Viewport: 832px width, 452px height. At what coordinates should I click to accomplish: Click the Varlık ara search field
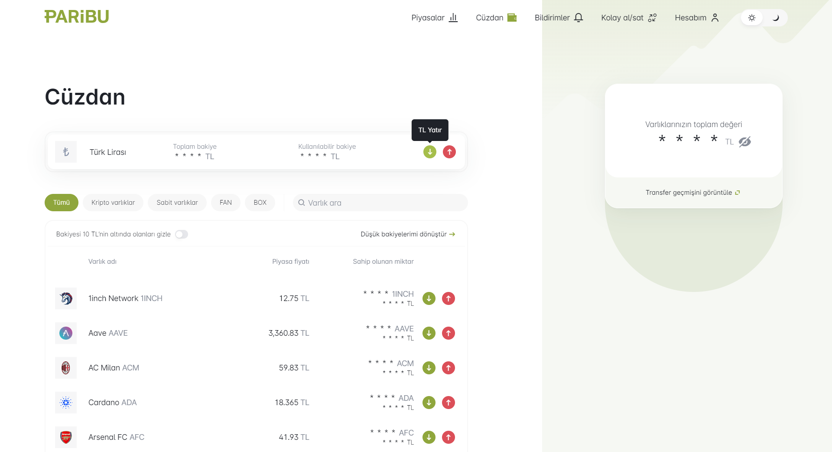(380, 202)
